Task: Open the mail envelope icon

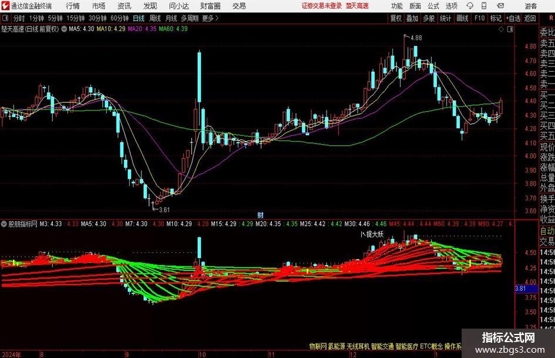Action: 500,6
